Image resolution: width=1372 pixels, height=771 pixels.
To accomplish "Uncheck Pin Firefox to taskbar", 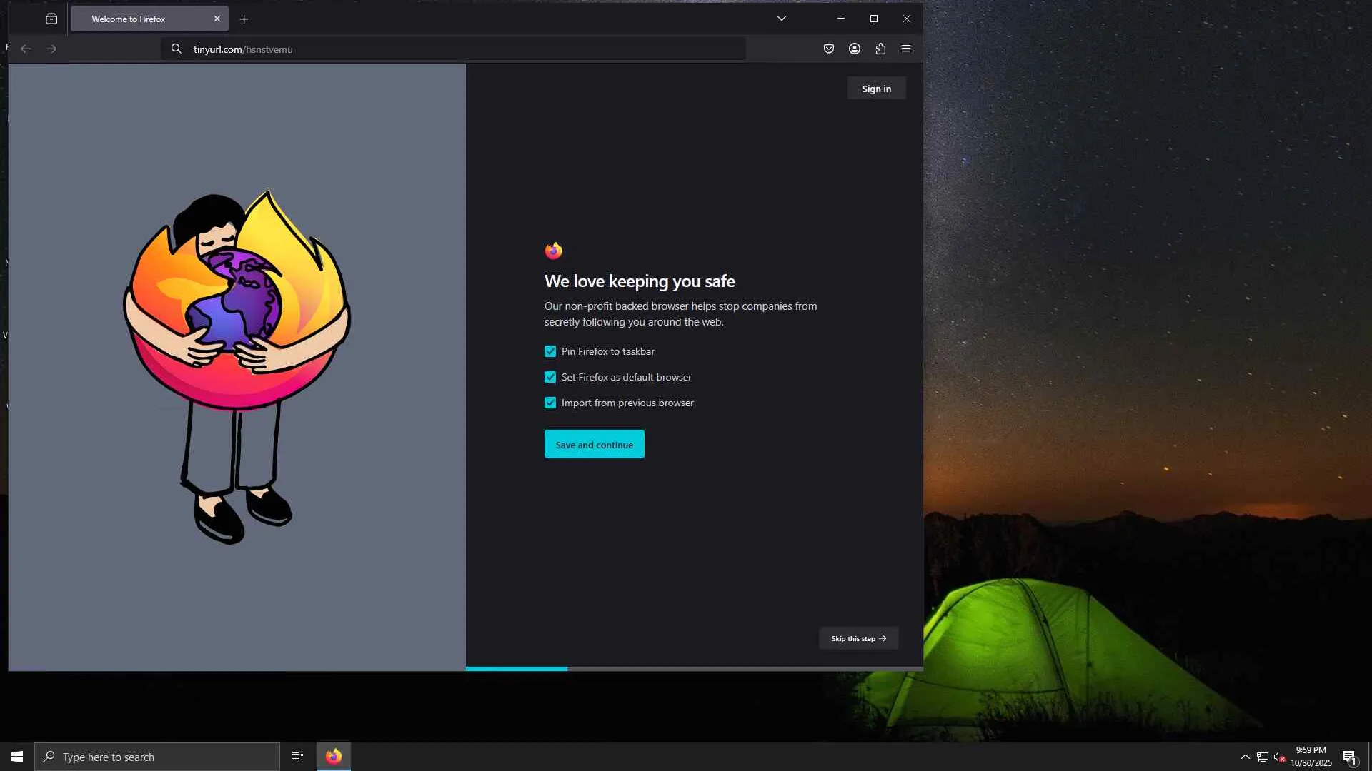I will [550, 351].
